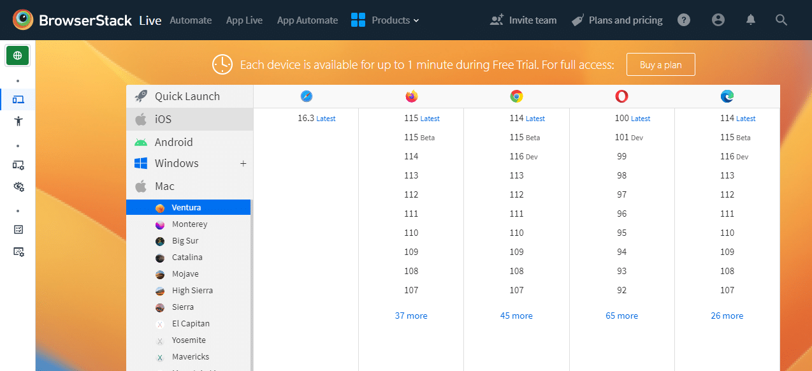Click the Edge browser column icon
The image size is (812, 371).
point(727,96)
